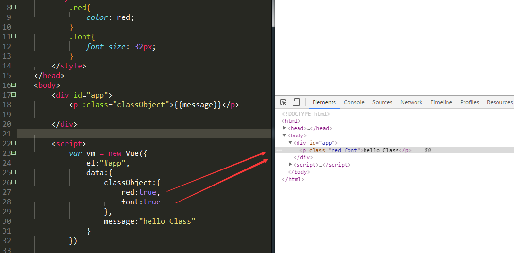This screenshot has width=514, height=253.
Task: Click the three-dot menu beside the selected p element
Action: (279, 151)
